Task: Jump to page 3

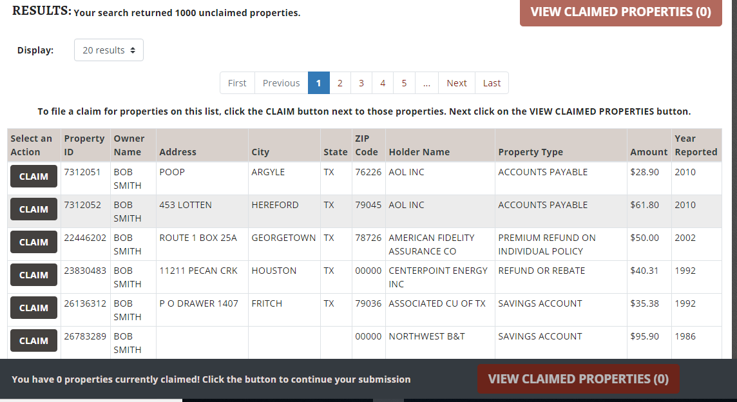Action: coord(361,82)
